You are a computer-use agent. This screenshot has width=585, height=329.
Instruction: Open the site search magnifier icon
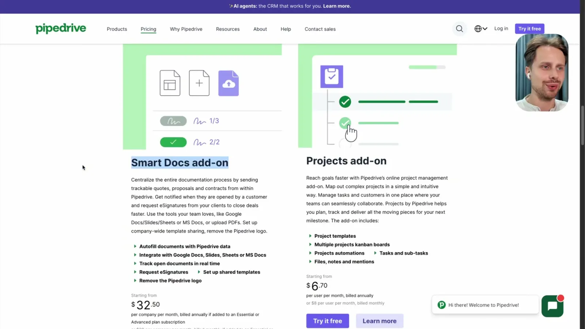[x=460, y=29]
